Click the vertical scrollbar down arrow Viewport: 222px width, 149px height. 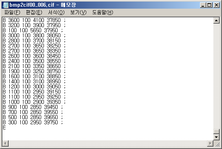[217, 137]
